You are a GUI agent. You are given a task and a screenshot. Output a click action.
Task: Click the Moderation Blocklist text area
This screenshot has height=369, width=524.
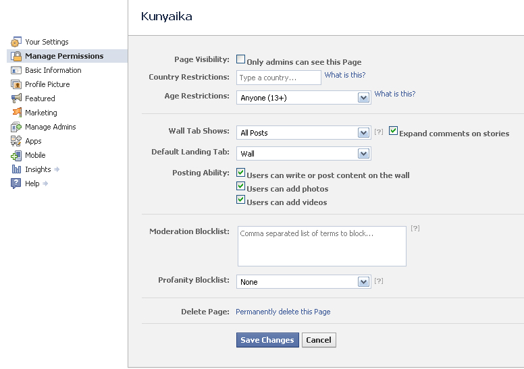click(321, 246)
